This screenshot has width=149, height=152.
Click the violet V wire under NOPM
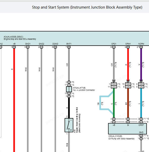(x=141, y=64)
